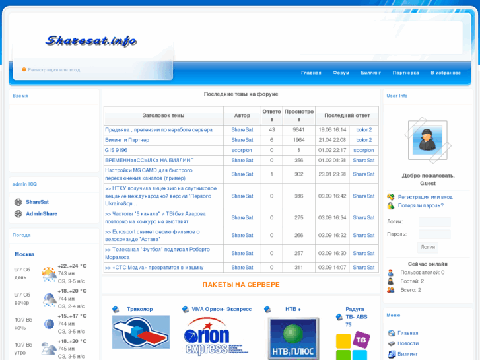
Task: Click the night moon weather icon for 10/7 ночь
Action: click(x=49, y=324)
